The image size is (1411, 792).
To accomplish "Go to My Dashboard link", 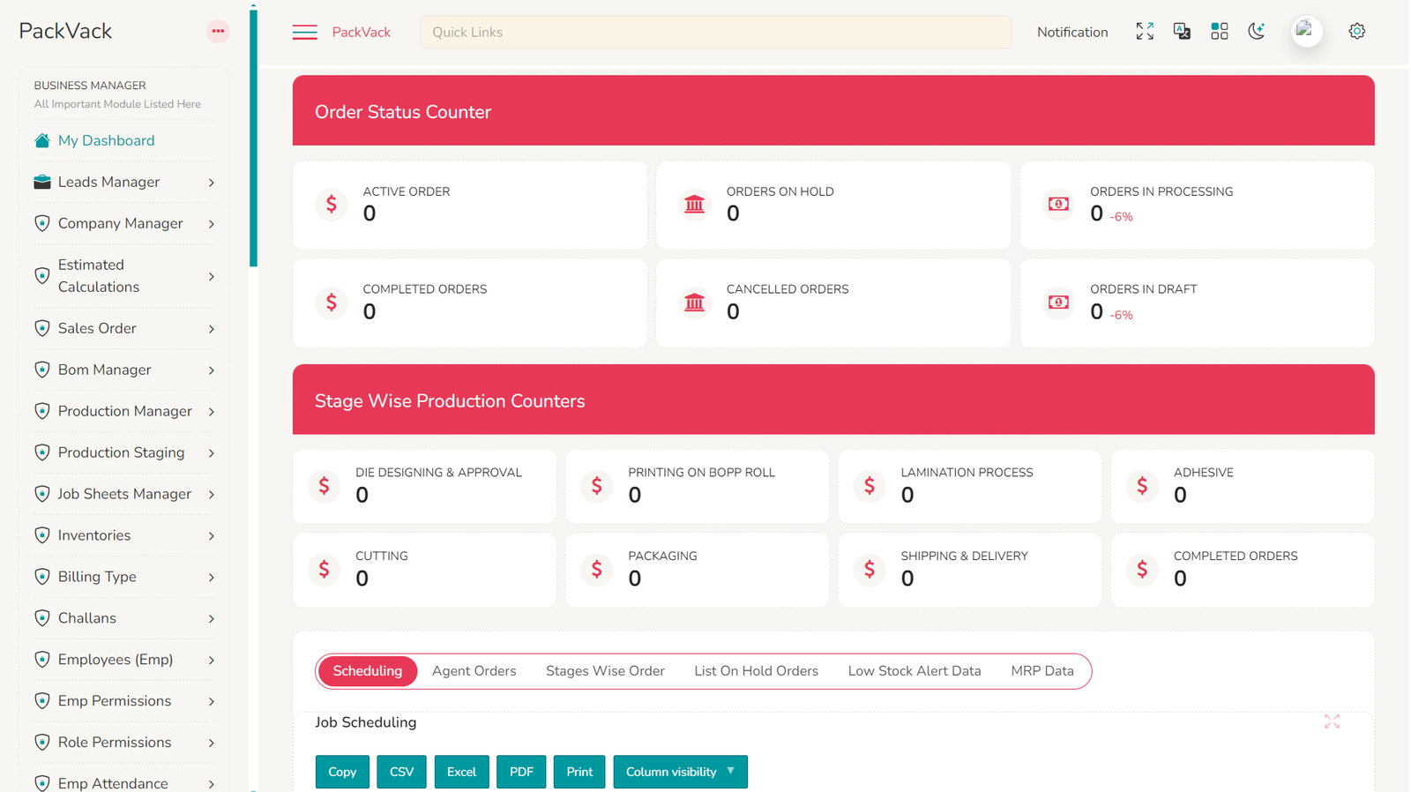I will [106, 141].
